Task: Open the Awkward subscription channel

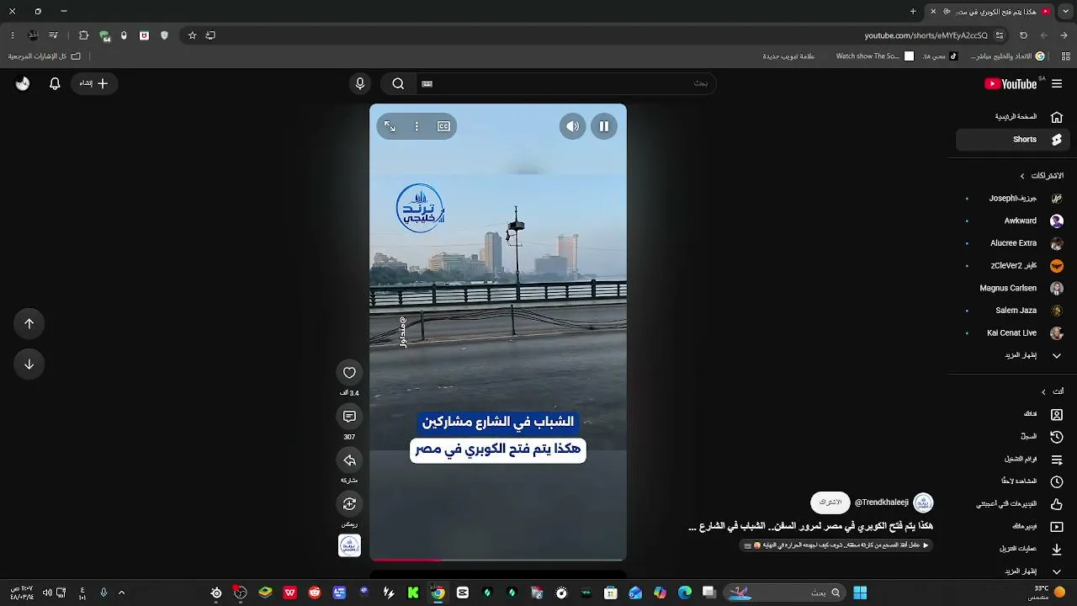Action: (x=1013, y=221)
